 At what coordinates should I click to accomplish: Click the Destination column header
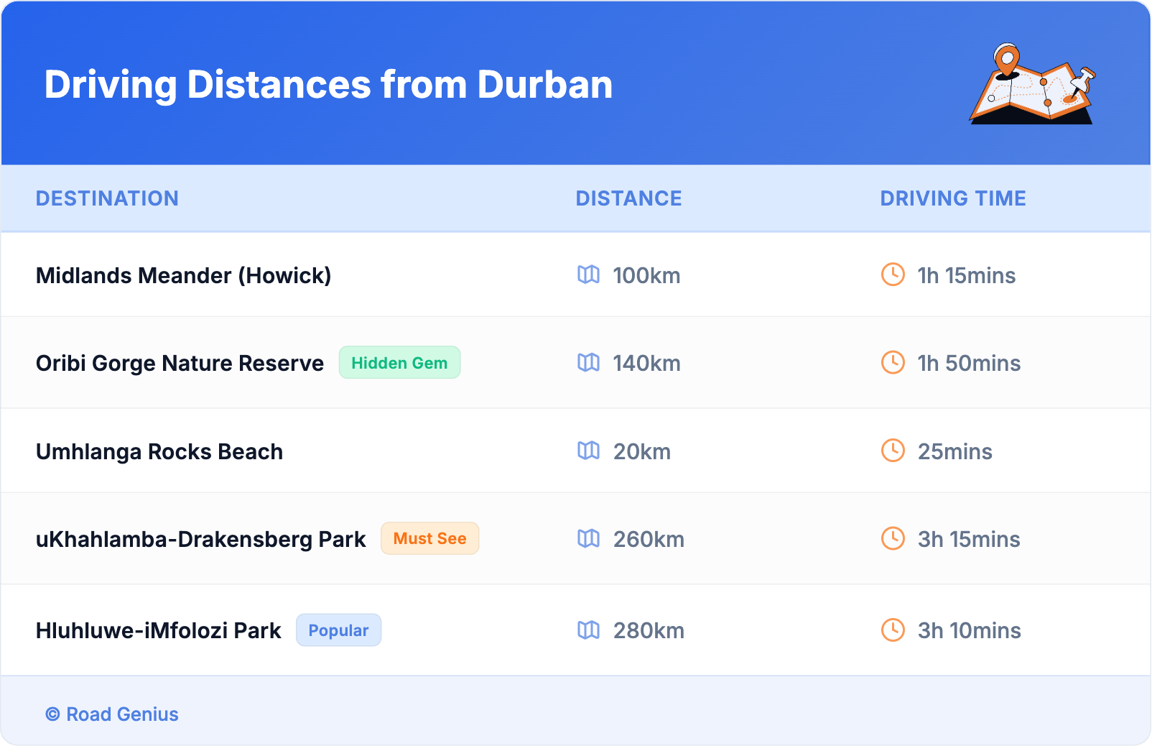tap(107, 198)
